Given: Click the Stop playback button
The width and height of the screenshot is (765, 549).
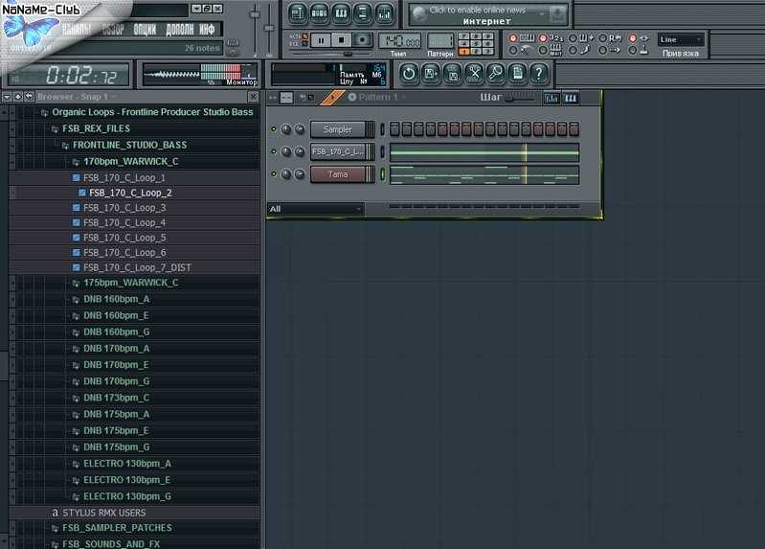Looking at the screenshot, I should point(342,40).
